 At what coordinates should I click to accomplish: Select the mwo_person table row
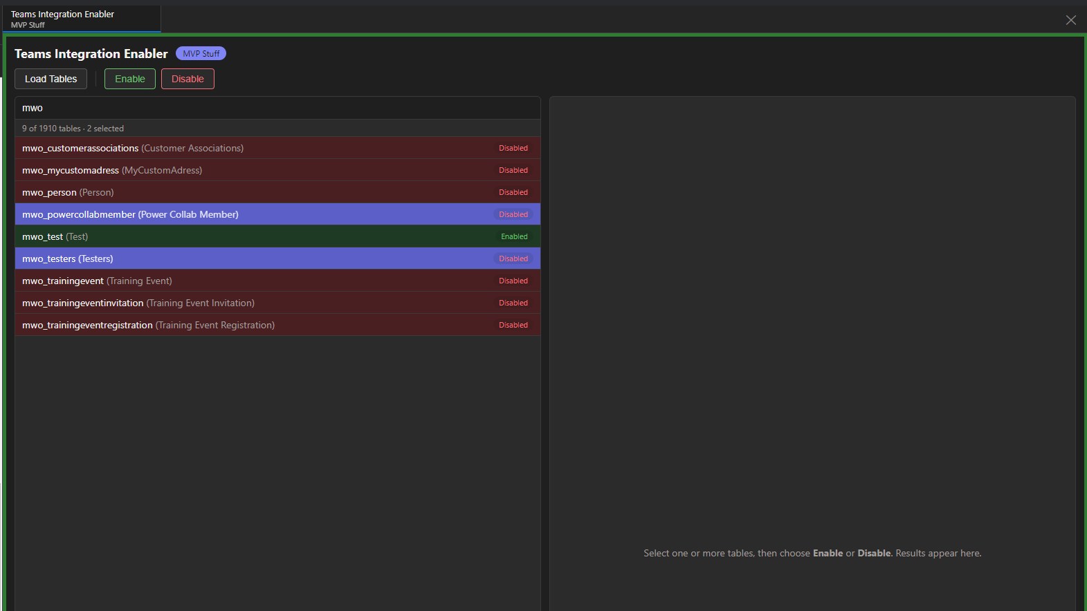pyautogui.click(x=277, y=192)
